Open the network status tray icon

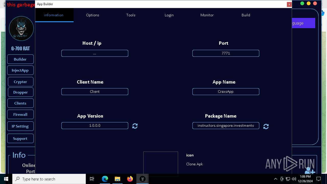point(288,179)
